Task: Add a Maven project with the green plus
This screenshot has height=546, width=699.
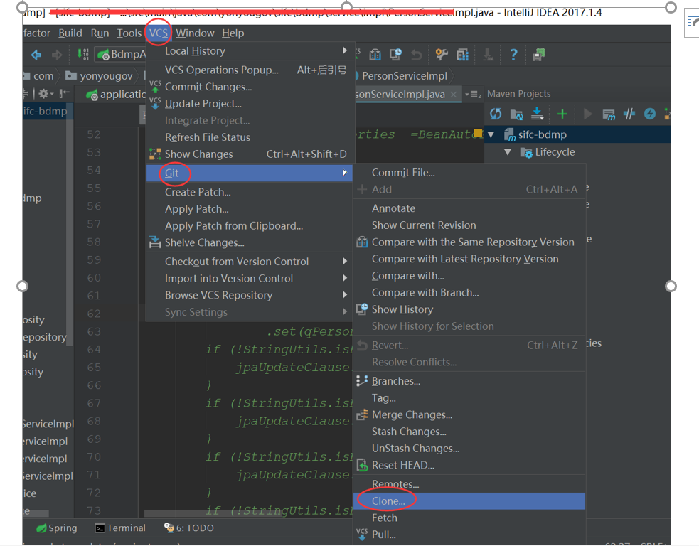Action: [x=562, y=114]
